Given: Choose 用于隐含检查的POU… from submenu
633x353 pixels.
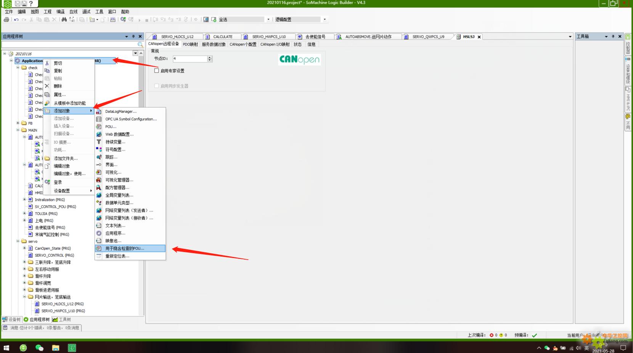Looking at the screenshot, I should coord(125,249).
